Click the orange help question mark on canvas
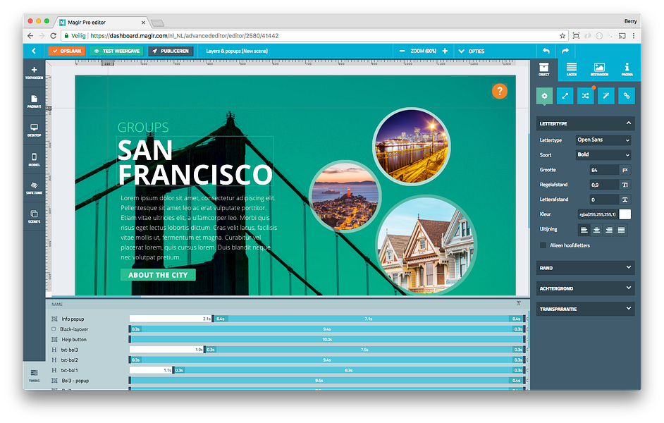Screen dimensions: 664x423 tap(500, 91)
